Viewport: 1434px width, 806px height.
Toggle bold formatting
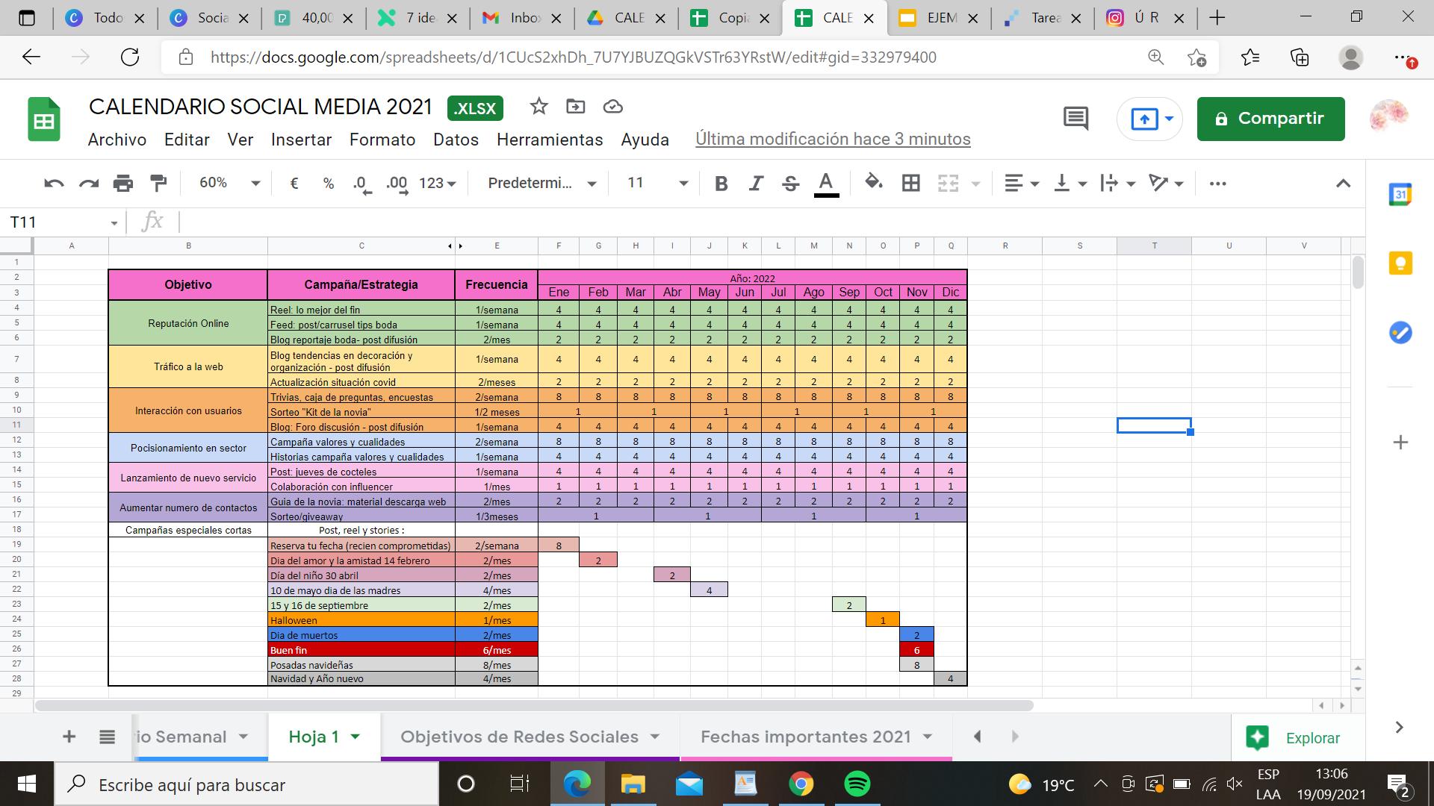pyautogui.click(x=721, y=184)
